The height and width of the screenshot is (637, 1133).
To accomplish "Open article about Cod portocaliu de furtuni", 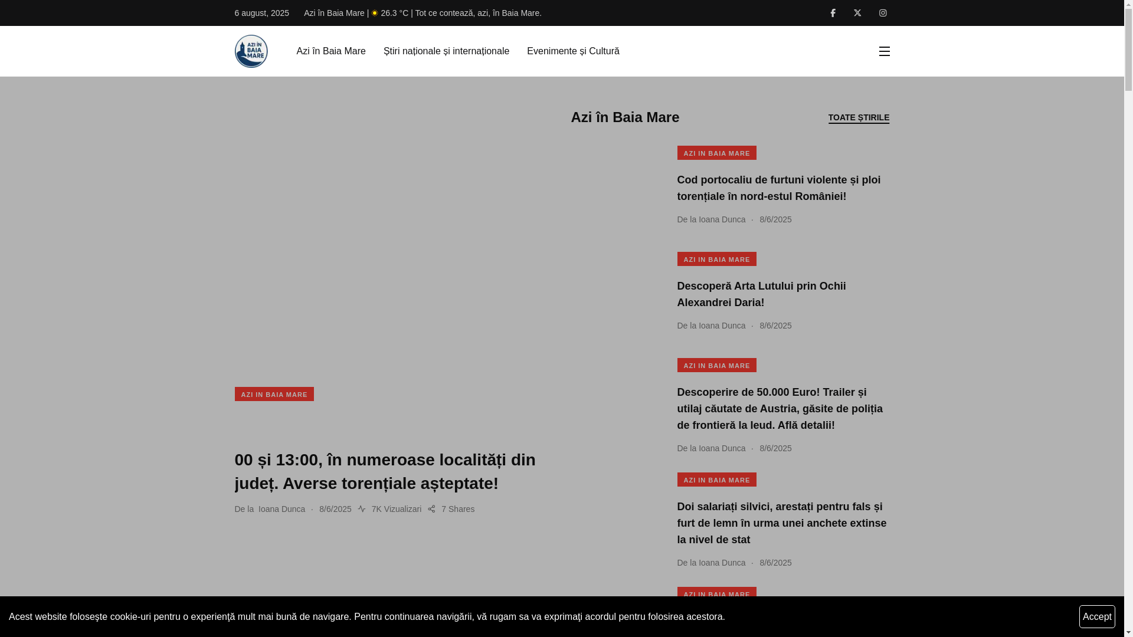I will 779,188.
